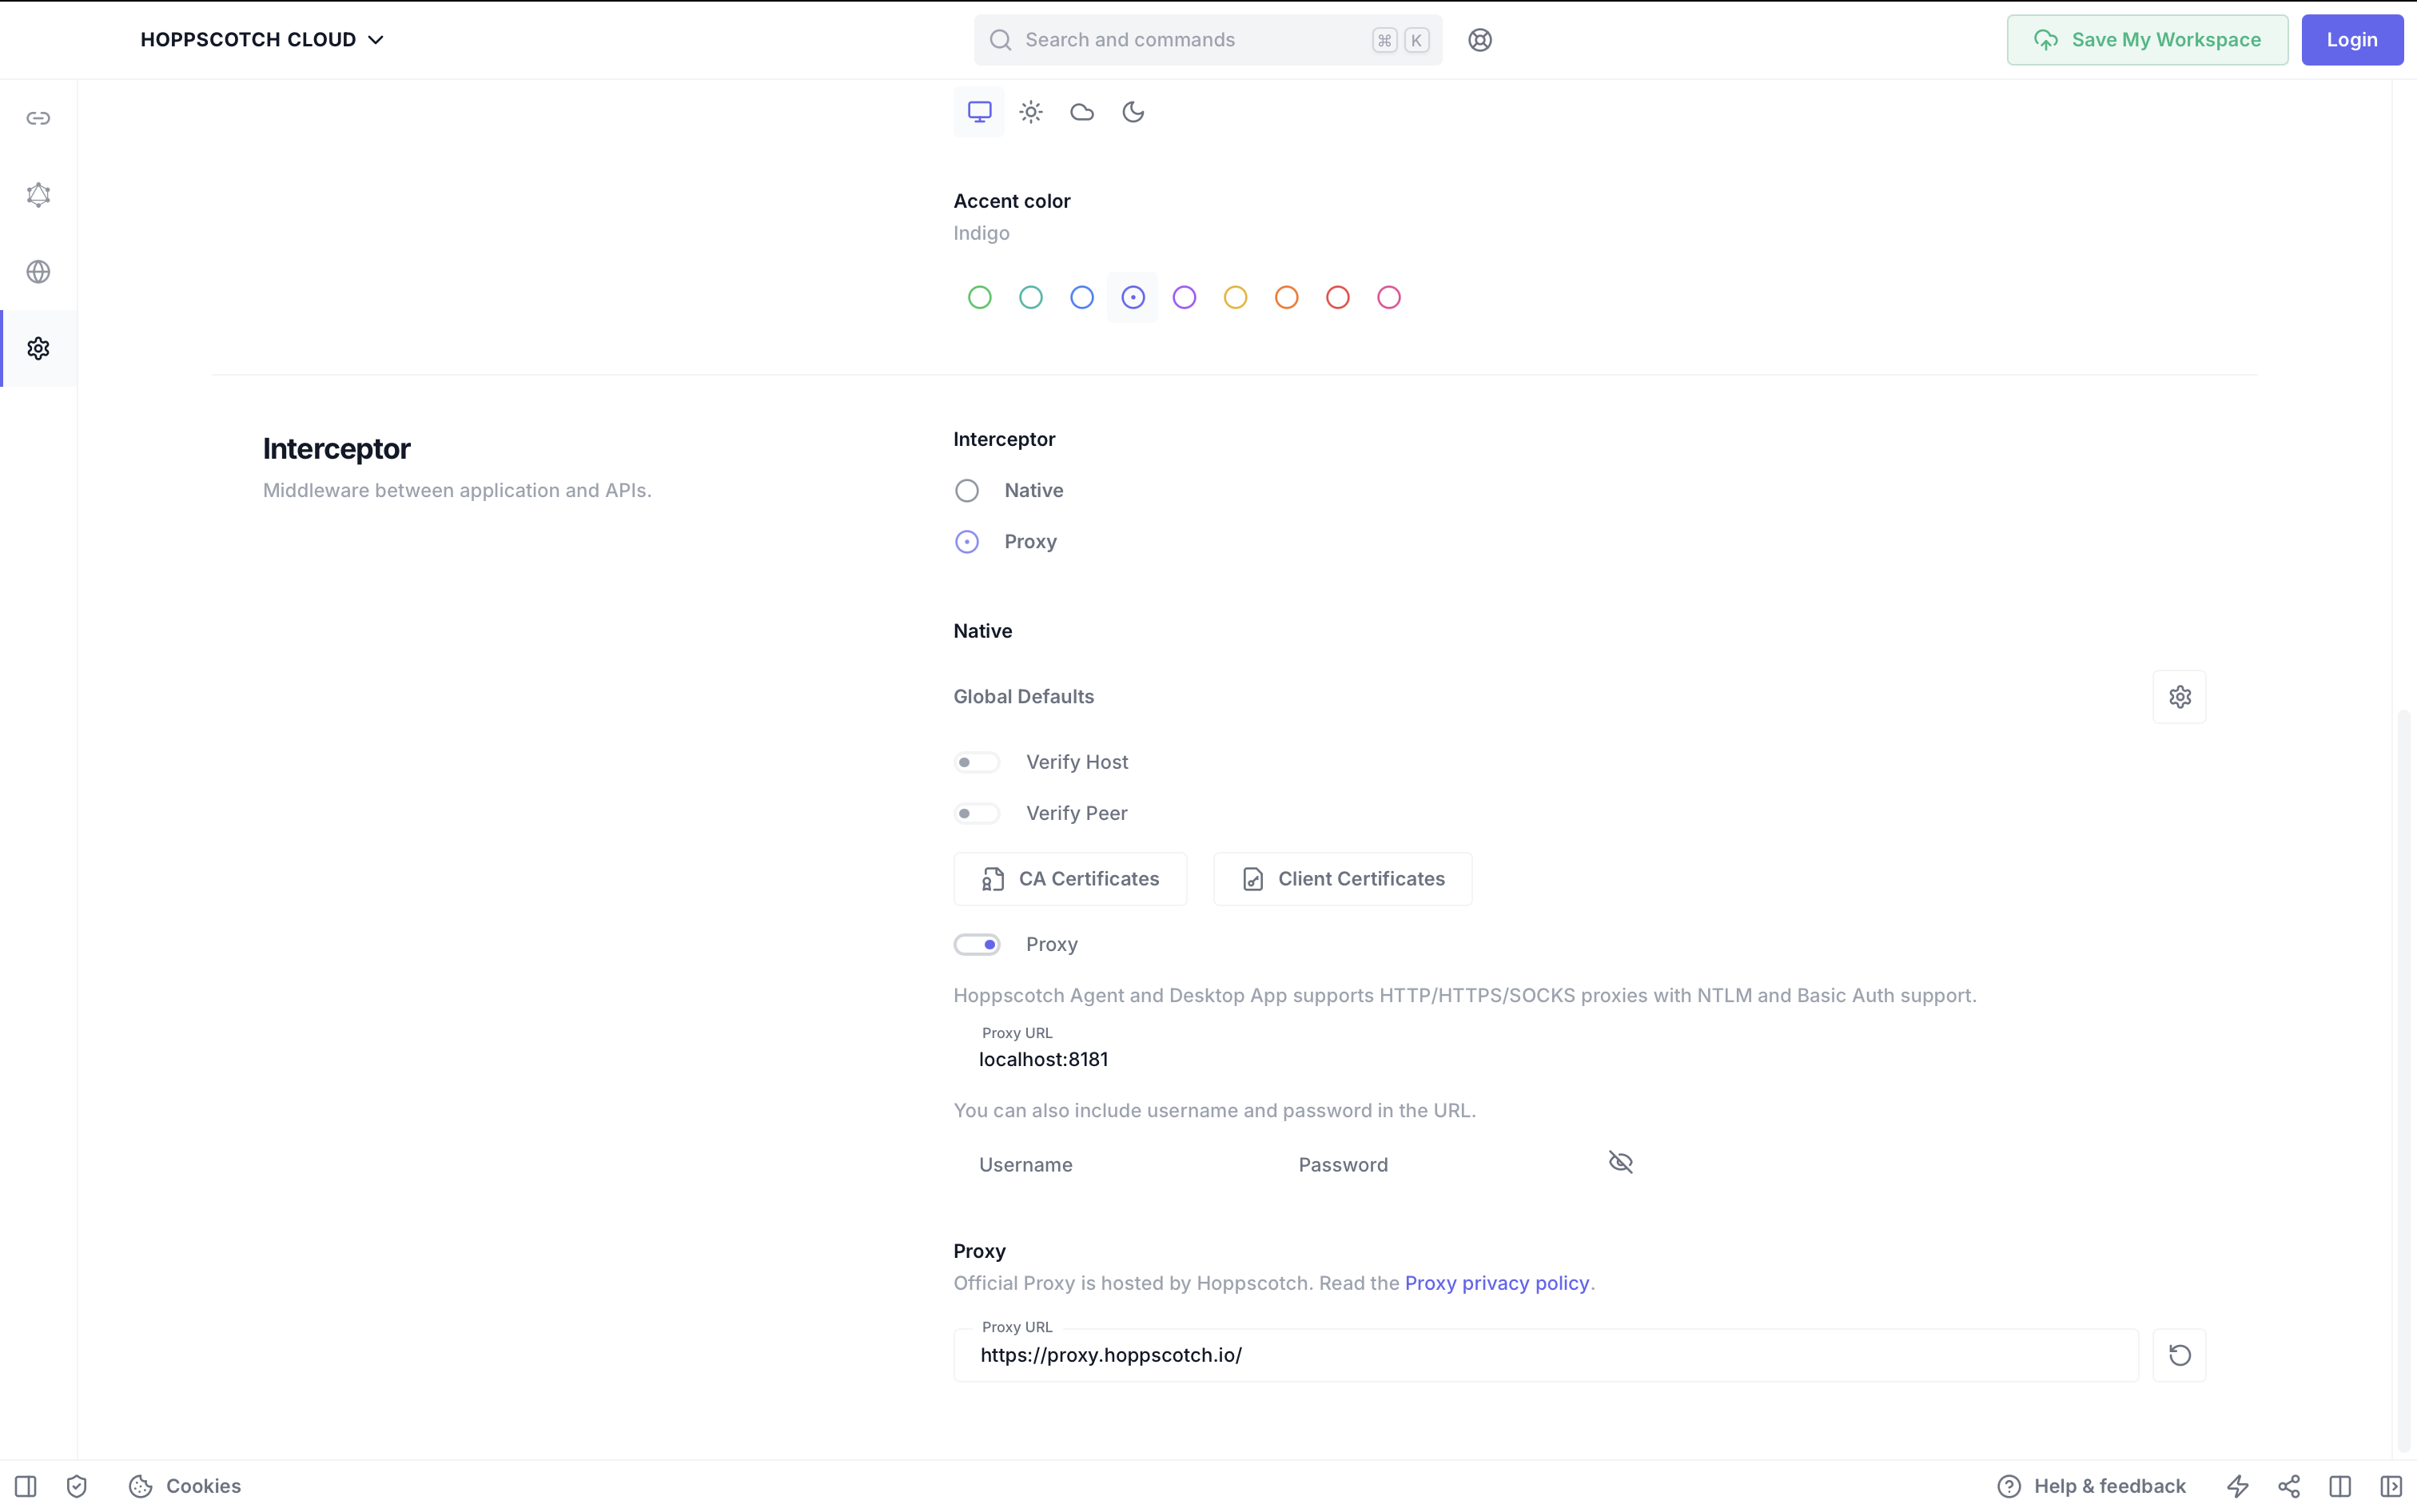Click the page vertical scrollbar

(2404, 1080)
